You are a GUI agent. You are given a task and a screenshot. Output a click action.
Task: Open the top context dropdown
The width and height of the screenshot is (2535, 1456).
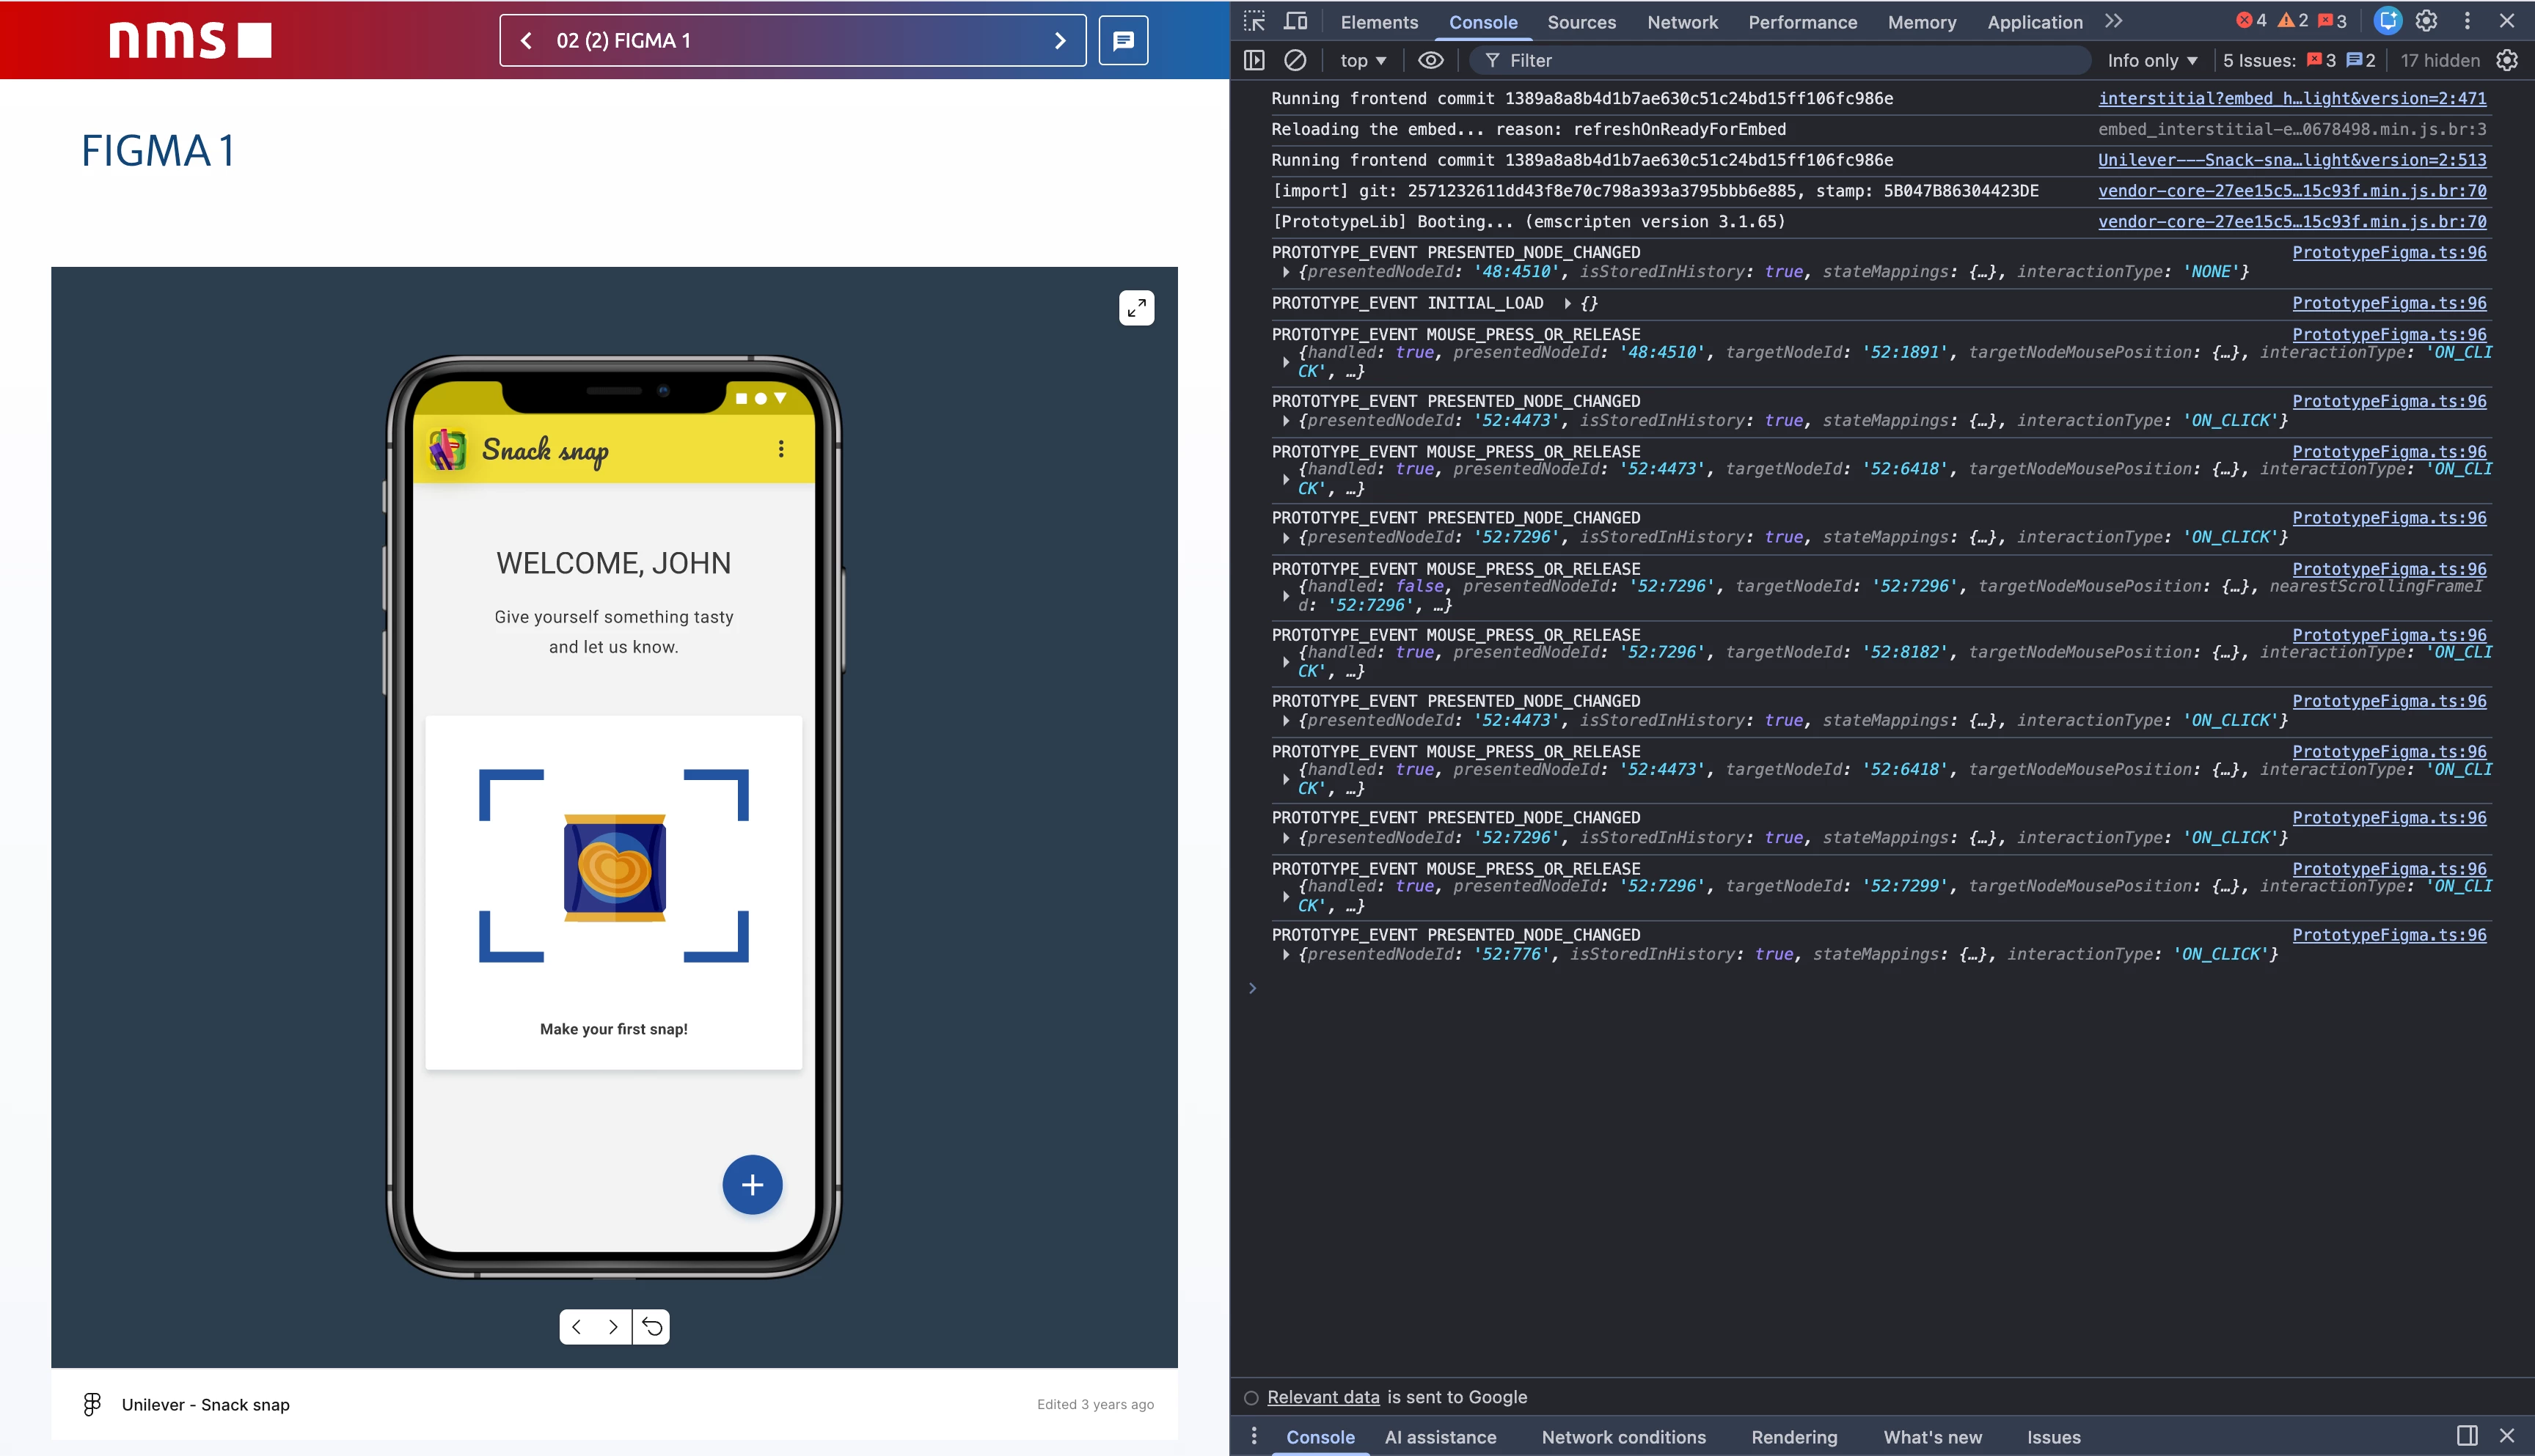point(1363,60)
